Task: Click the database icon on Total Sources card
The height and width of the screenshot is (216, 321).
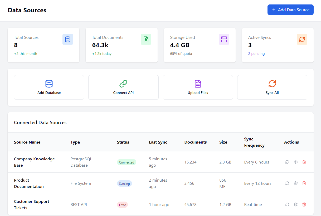Action: click(x=68, y=39)
